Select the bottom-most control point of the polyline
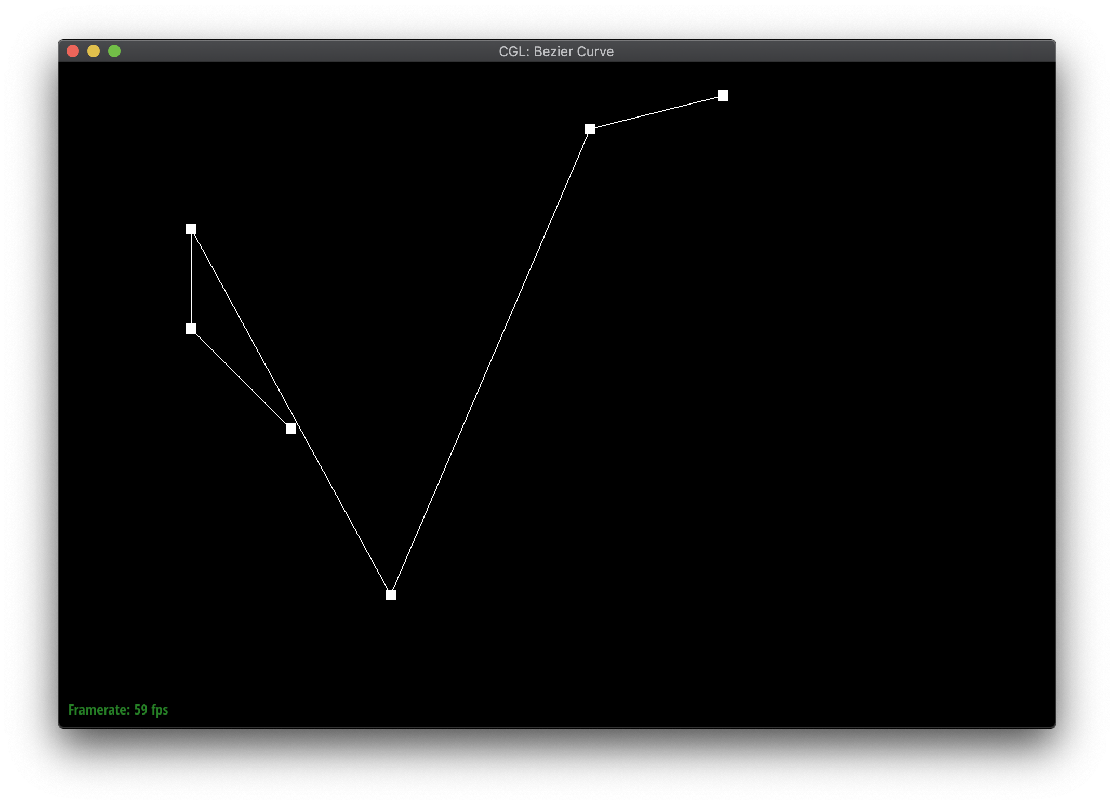The width and height of the screenshot is (1114, 805). [x=390, y=595]
